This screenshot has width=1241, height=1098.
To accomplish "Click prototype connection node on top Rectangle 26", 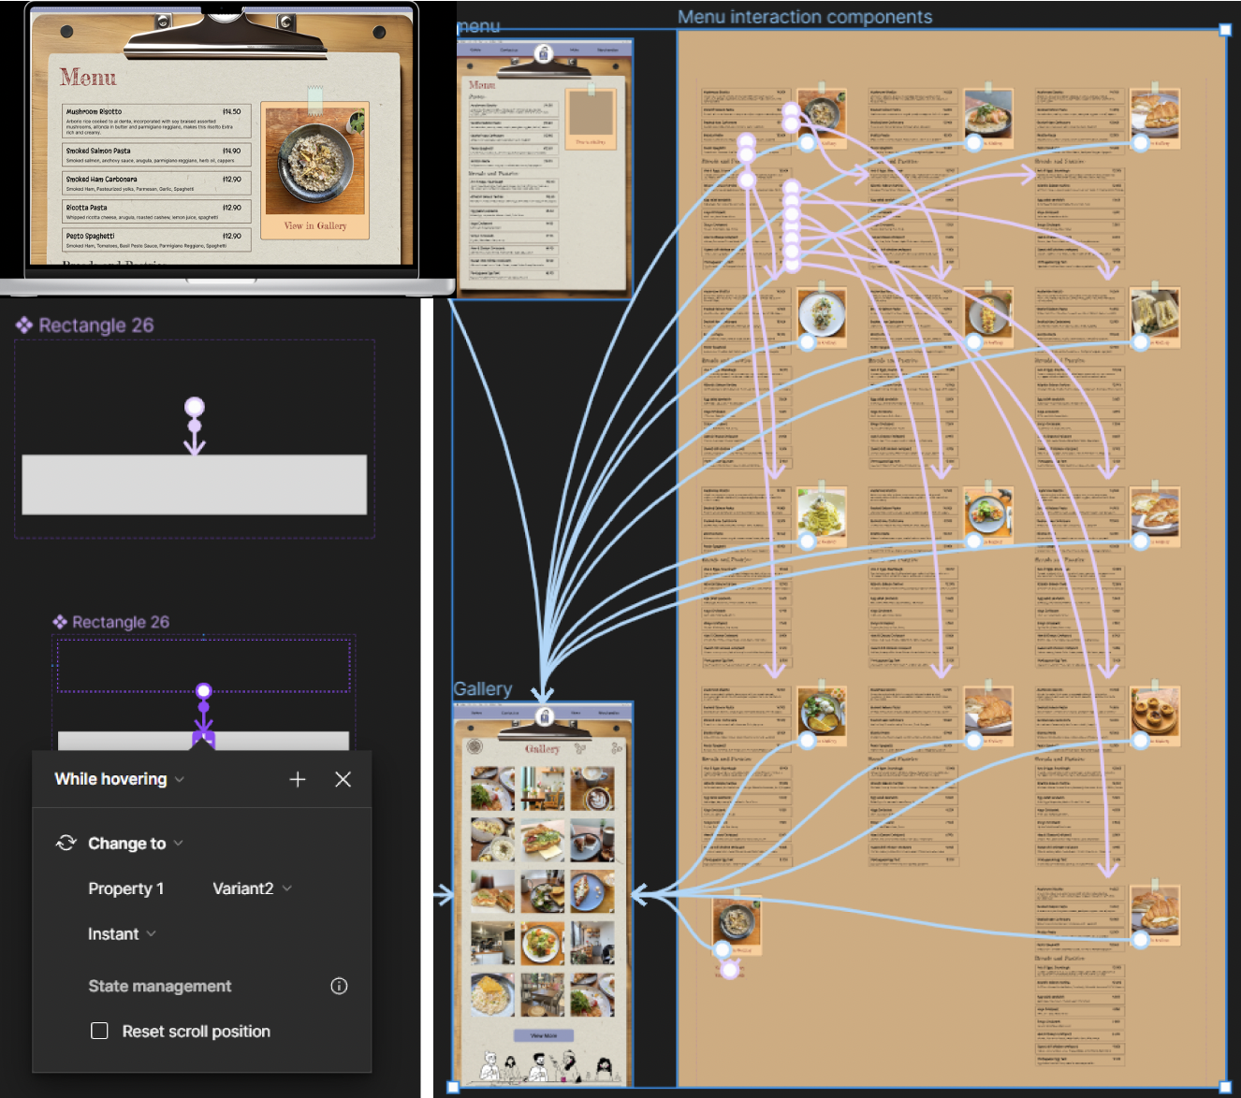I will pyautogui.click(x=195, y=407).
